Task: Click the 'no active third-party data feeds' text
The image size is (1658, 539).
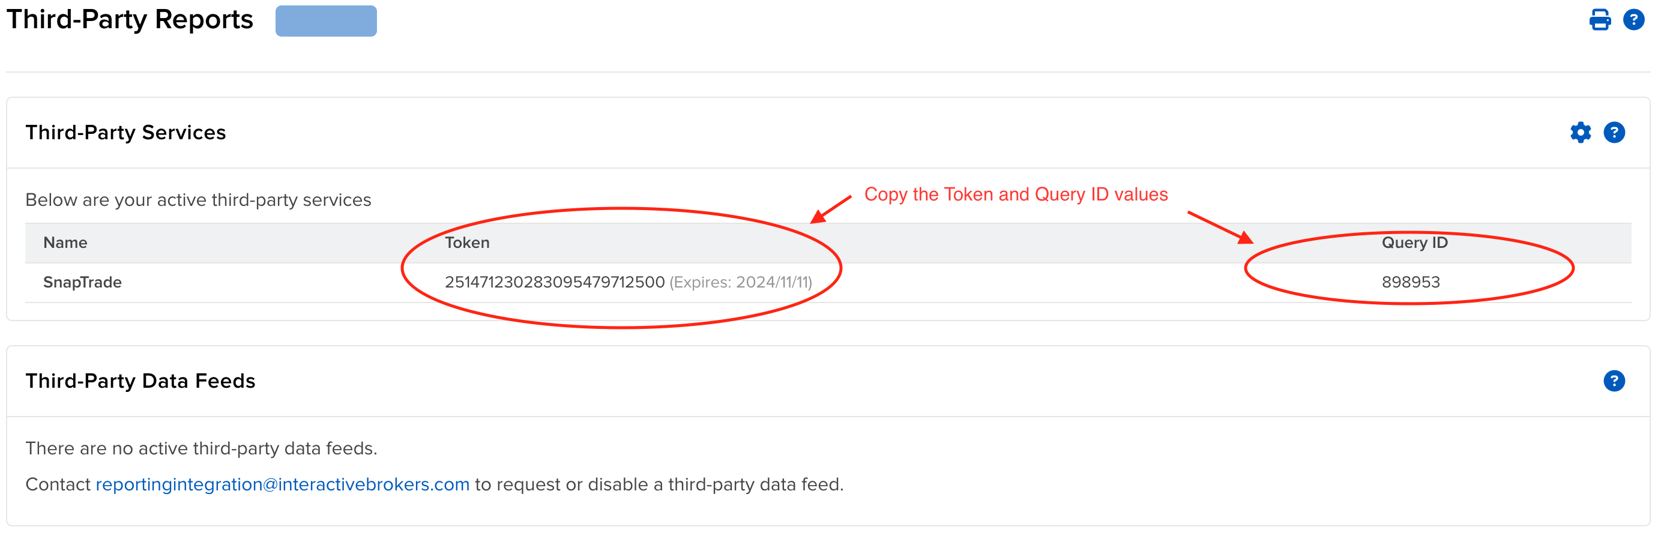Action: 202,448
